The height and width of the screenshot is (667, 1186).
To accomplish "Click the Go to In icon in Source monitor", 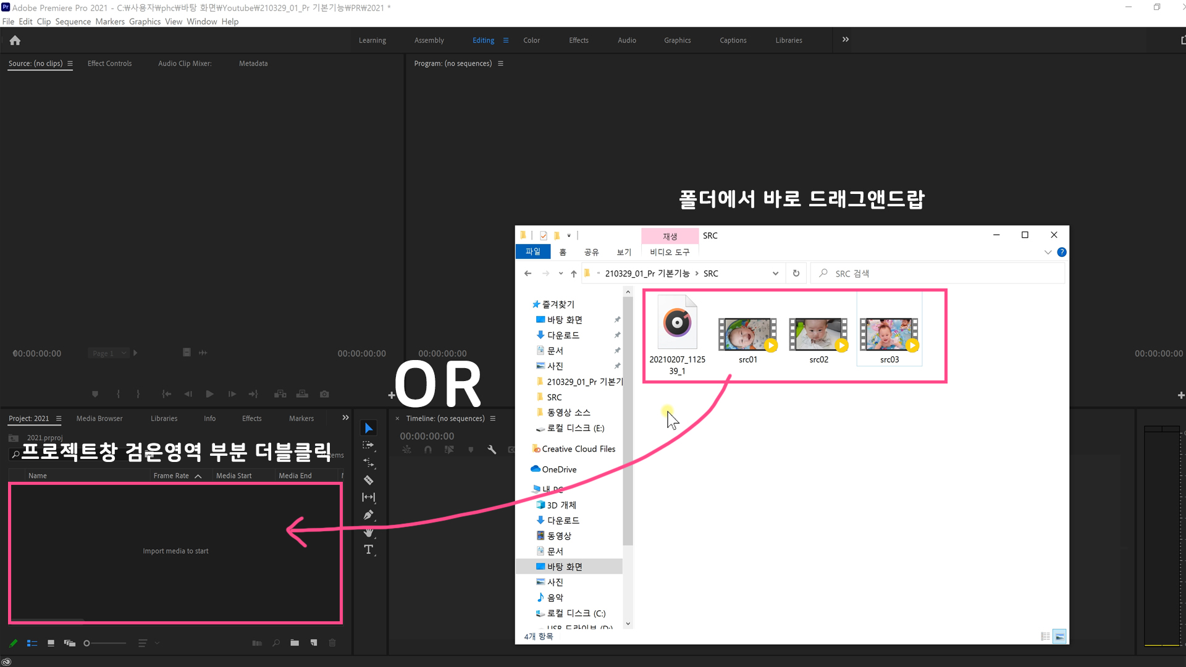I will (166, 394).
